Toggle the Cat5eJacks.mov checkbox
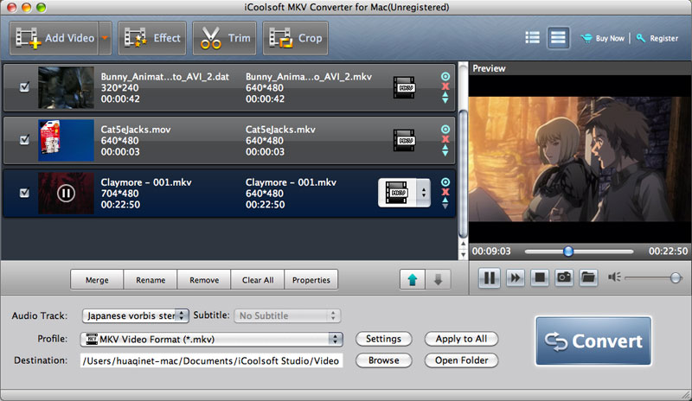The width and height of the screenshot is (692, 401). coord(24,139)
